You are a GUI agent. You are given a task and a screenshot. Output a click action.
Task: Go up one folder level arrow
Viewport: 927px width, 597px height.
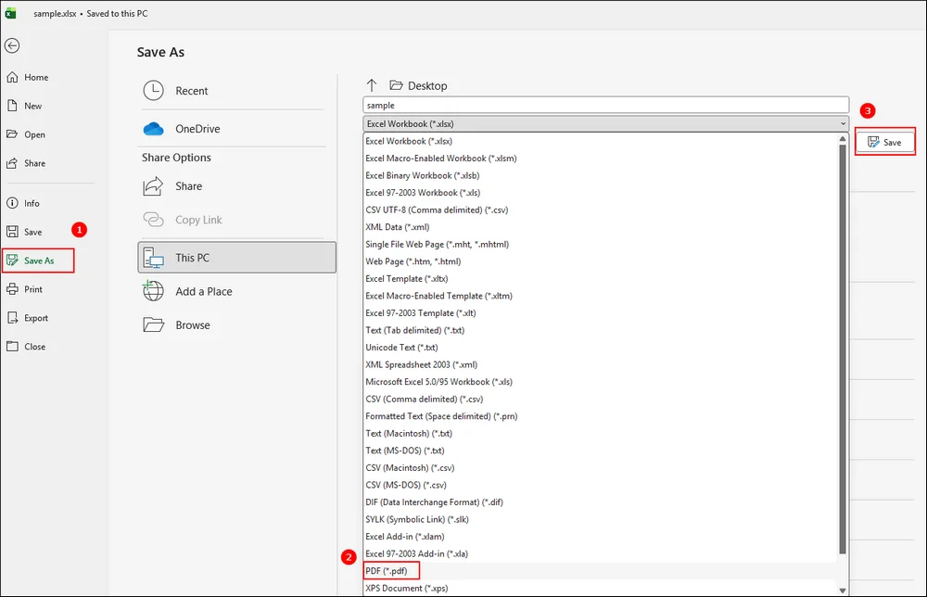(372, 85)
